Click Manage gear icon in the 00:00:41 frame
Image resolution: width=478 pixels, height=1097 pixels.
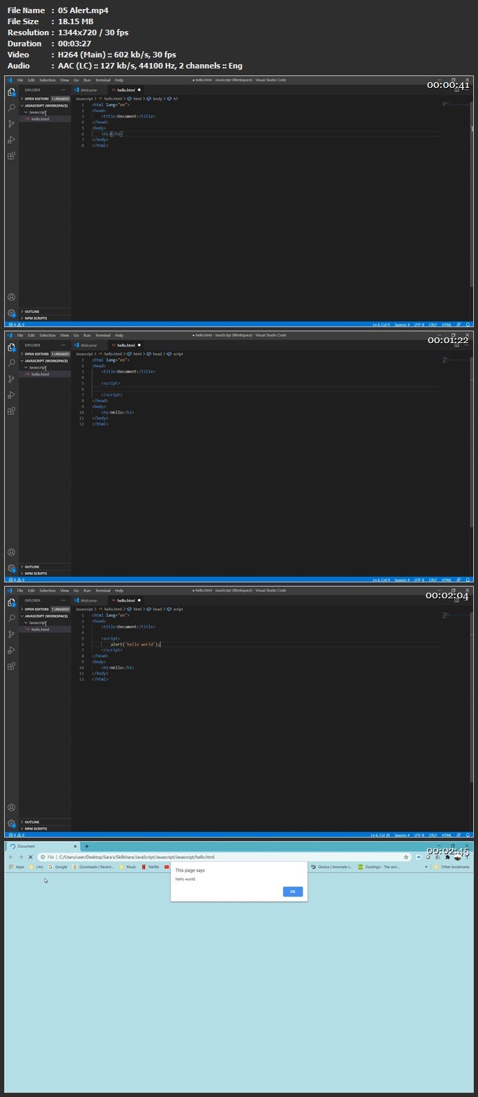11,313
